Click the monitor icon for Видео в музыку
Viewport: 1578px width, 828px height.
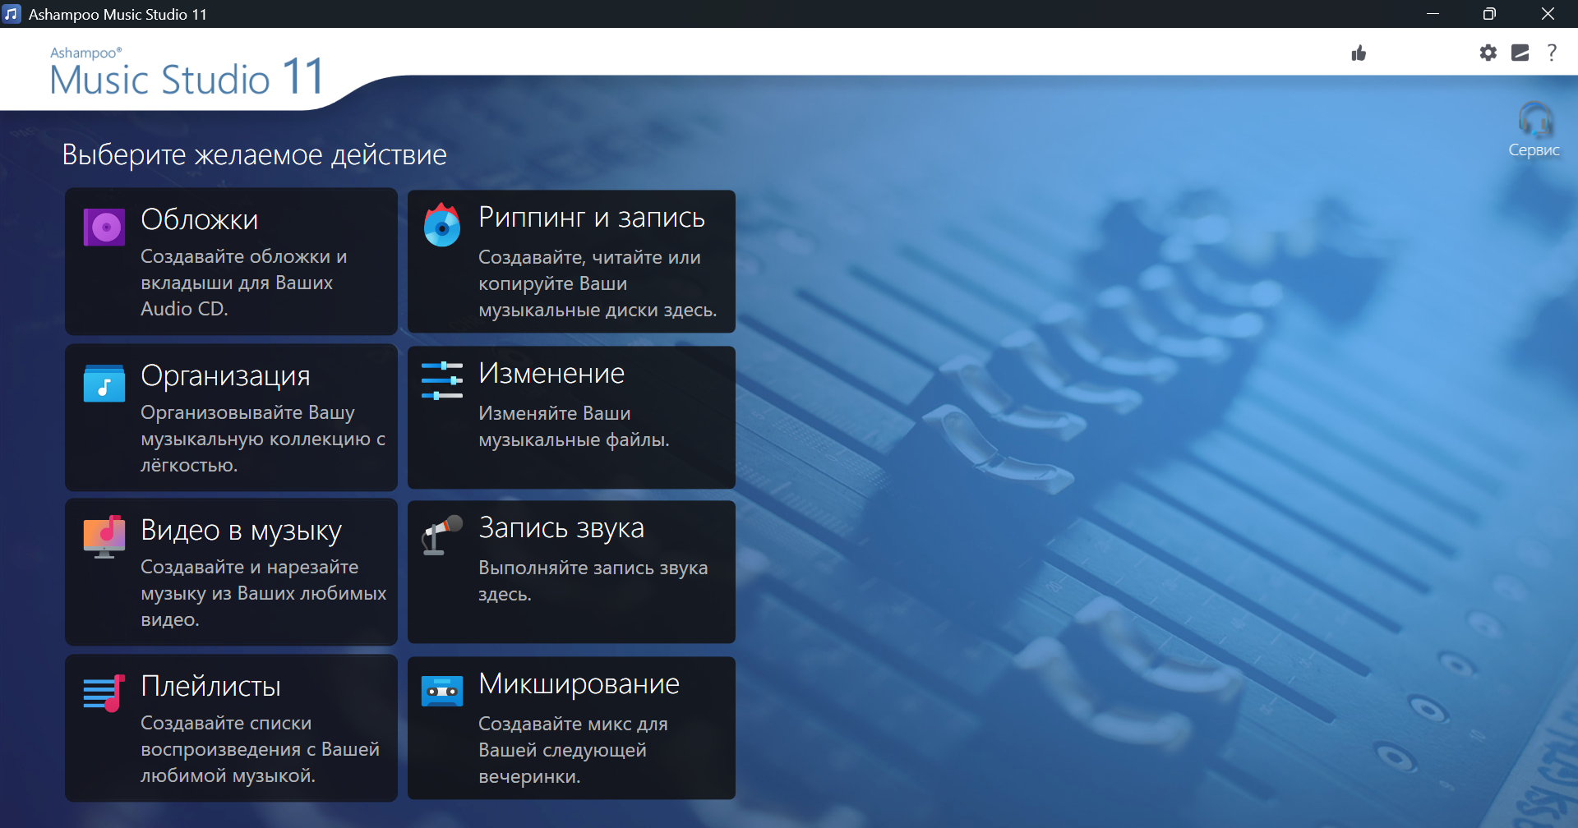(104, 537)
